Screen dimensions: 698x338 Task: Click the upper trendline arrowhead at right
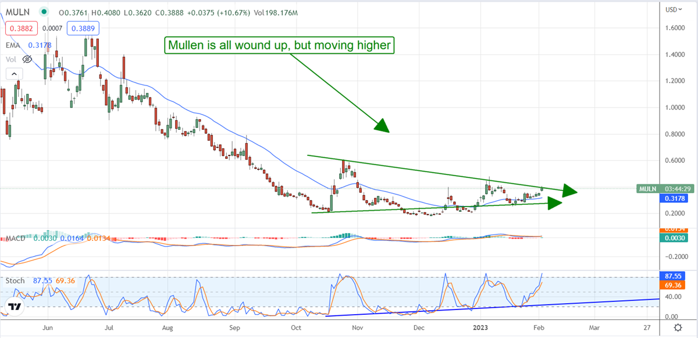pos(570,191)
